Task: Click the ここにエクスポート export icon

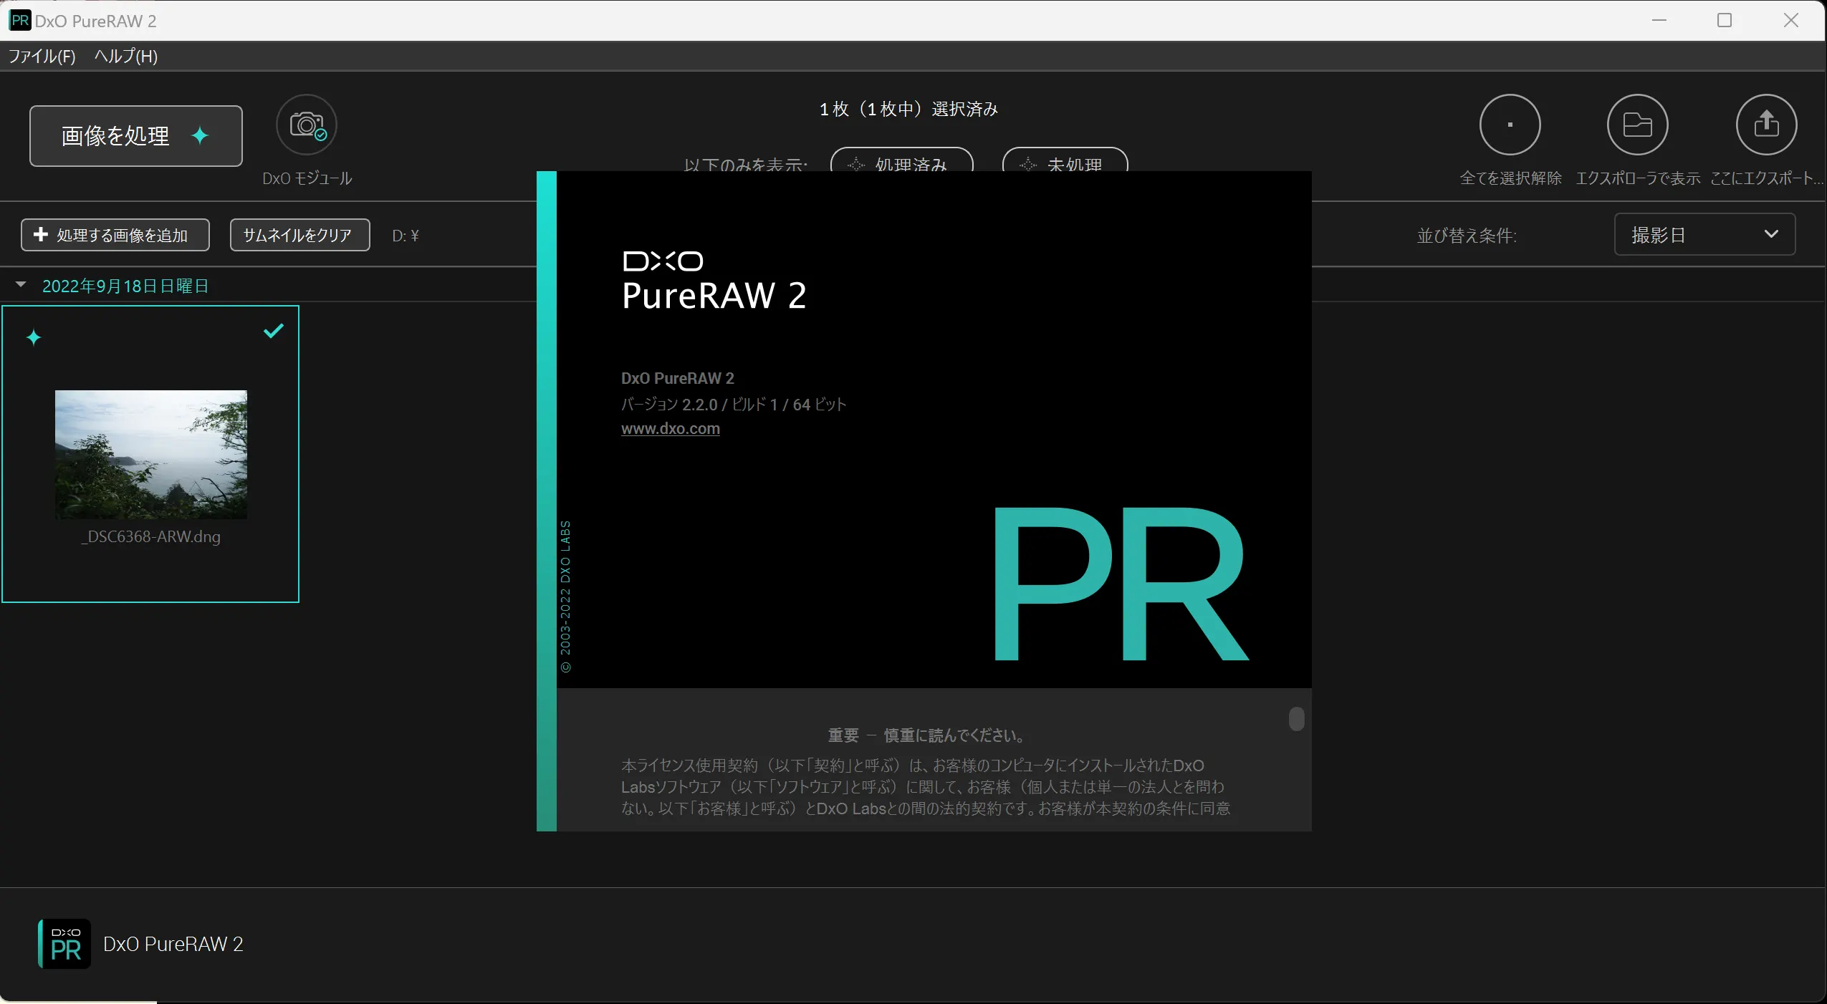Action: coord(1765,125)
